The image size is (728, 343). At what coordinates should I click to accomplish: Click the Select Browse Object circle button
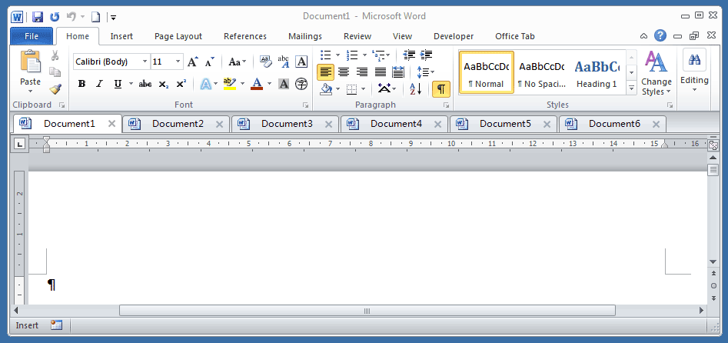click(x=713, y=285)
